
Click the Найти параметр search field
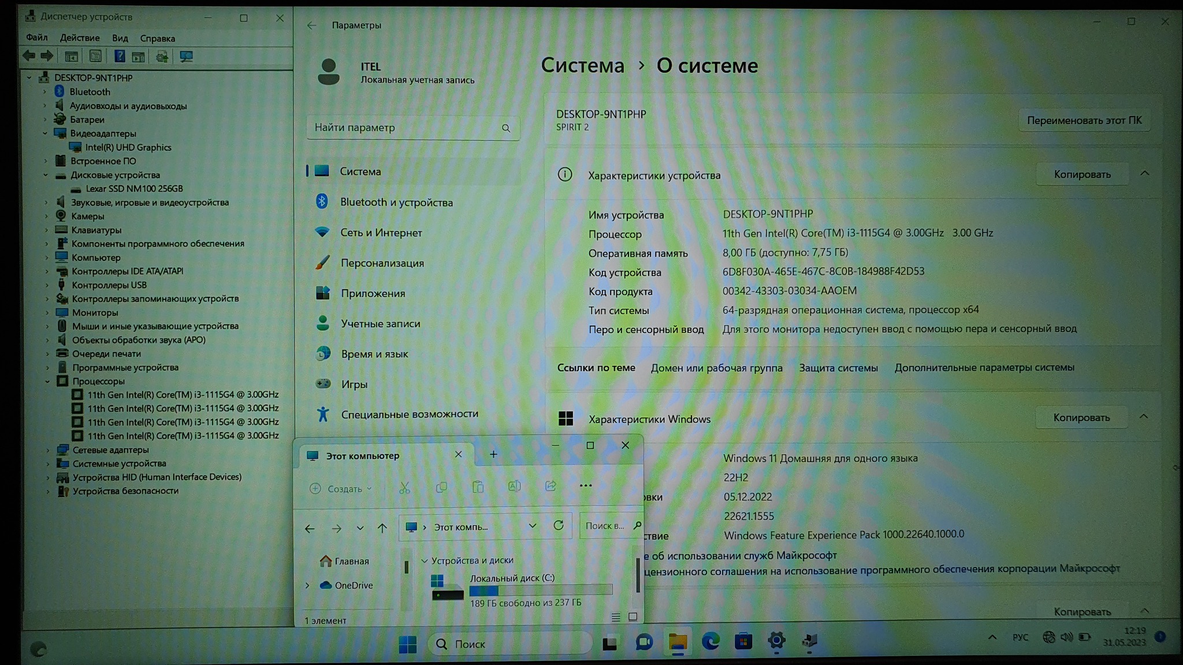point(404,128)
